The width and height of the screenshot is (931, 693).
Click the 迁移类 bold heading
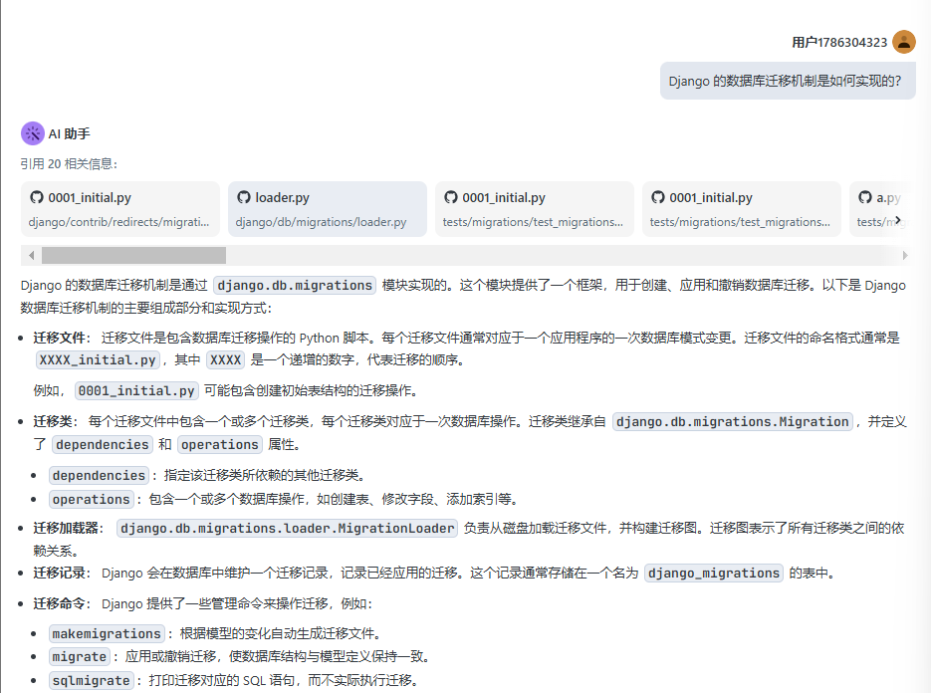[x=53, y=421]
